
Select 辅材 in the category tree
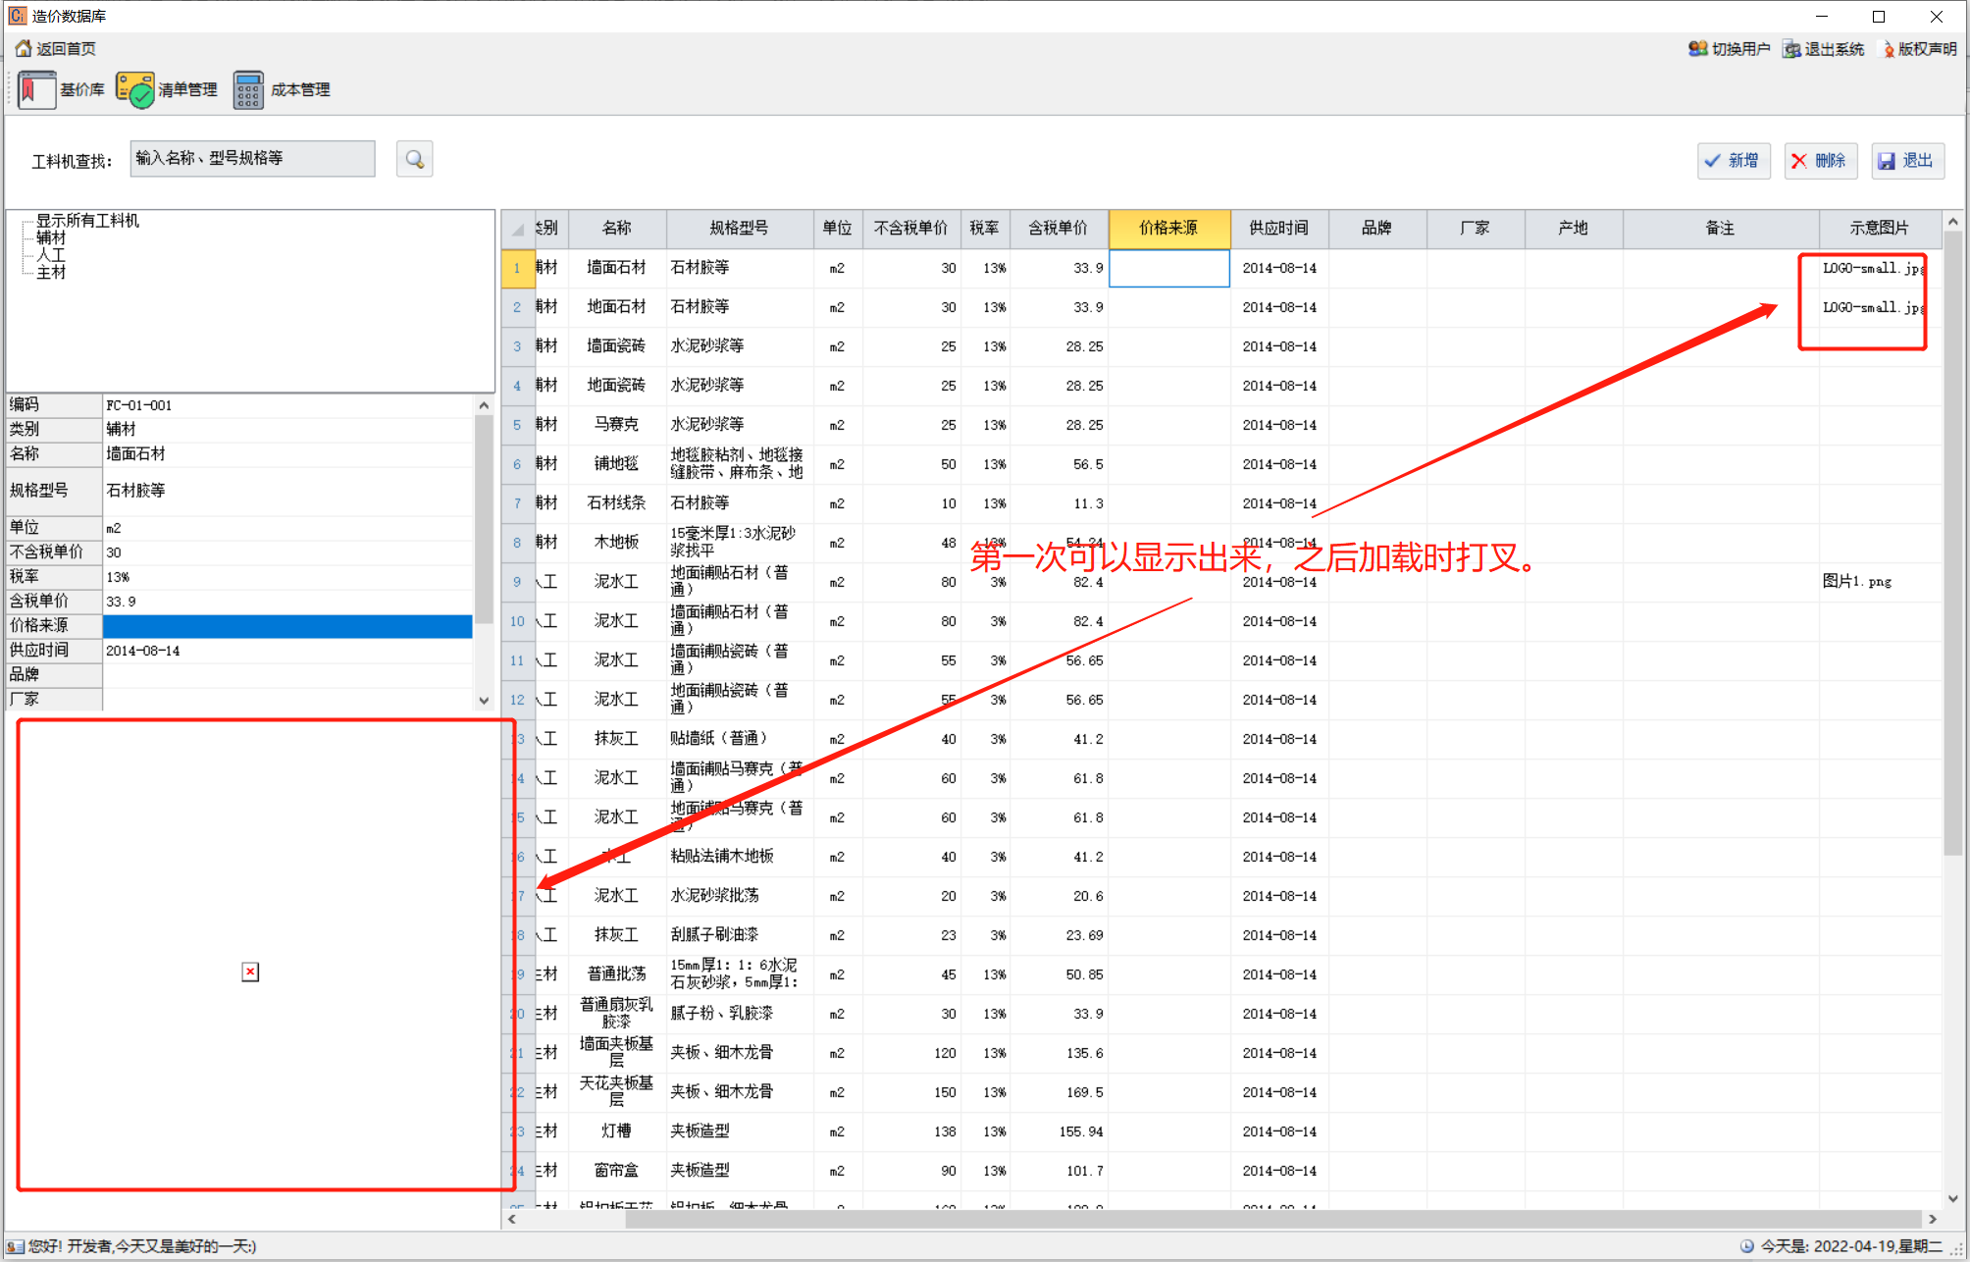(51, 237)
